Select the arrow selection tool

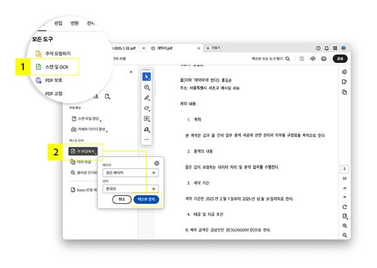[146, 77]
